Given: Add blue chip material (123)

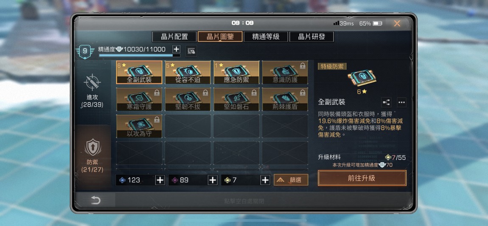Looking at the screenshot, I should [x=160, y=180].
